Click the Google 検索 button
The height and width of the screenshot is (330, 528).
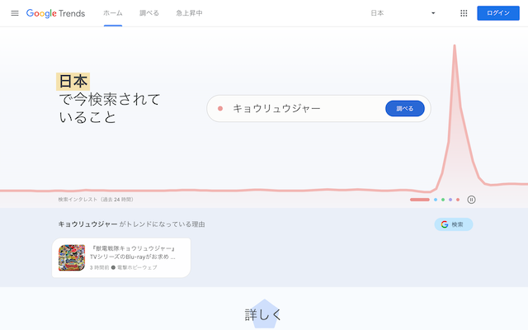tap(454, 224)
